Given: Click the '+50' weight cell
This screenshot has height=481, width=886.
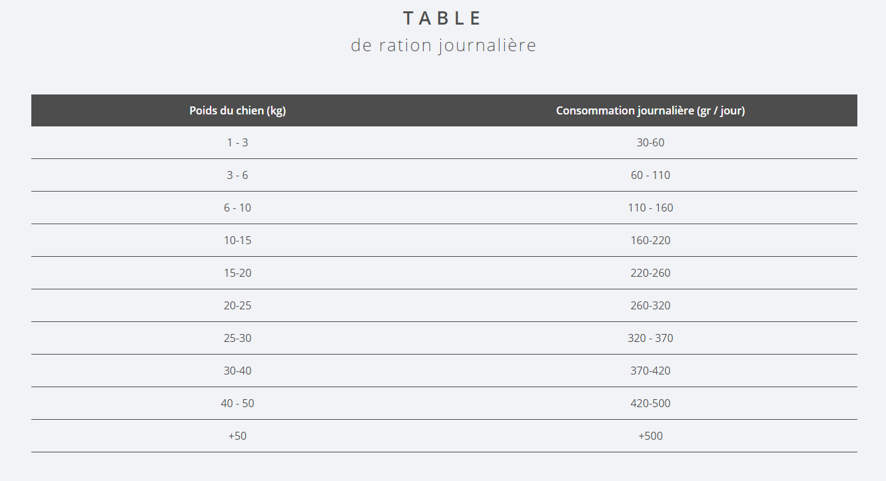Looking at the screenshot, I should [x=238, y=436].
